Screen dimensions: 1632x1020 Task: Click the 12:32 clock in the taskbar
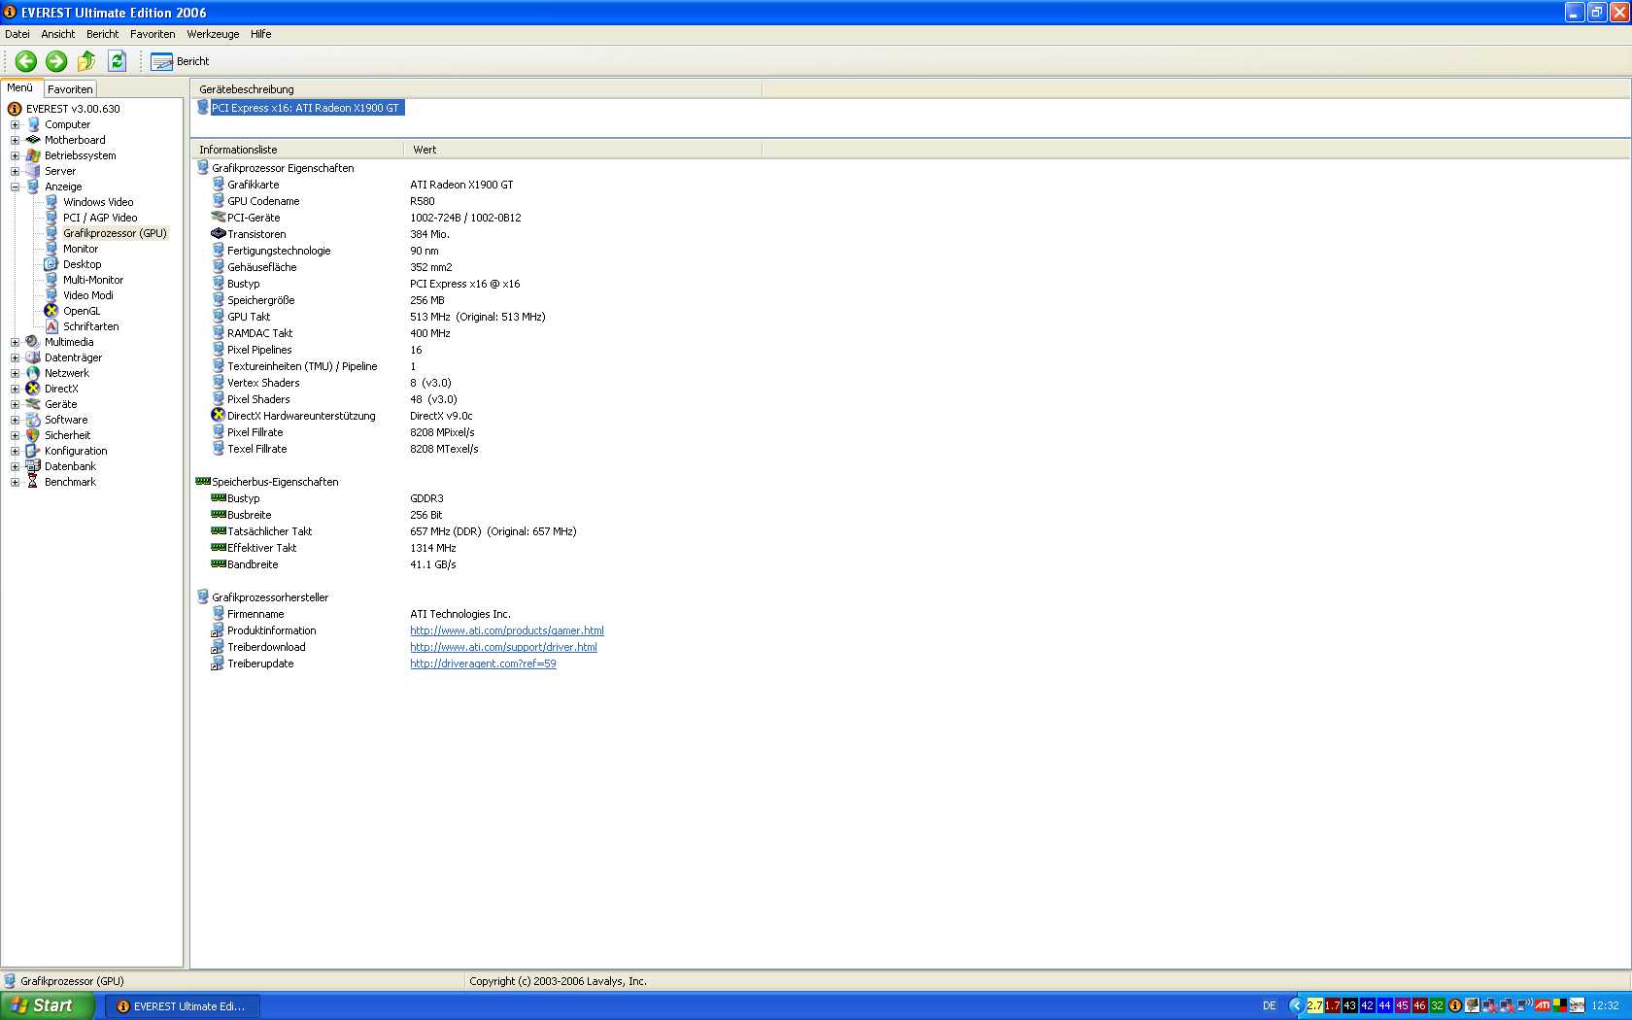pyautogui.click(x=1605, y=1005)
